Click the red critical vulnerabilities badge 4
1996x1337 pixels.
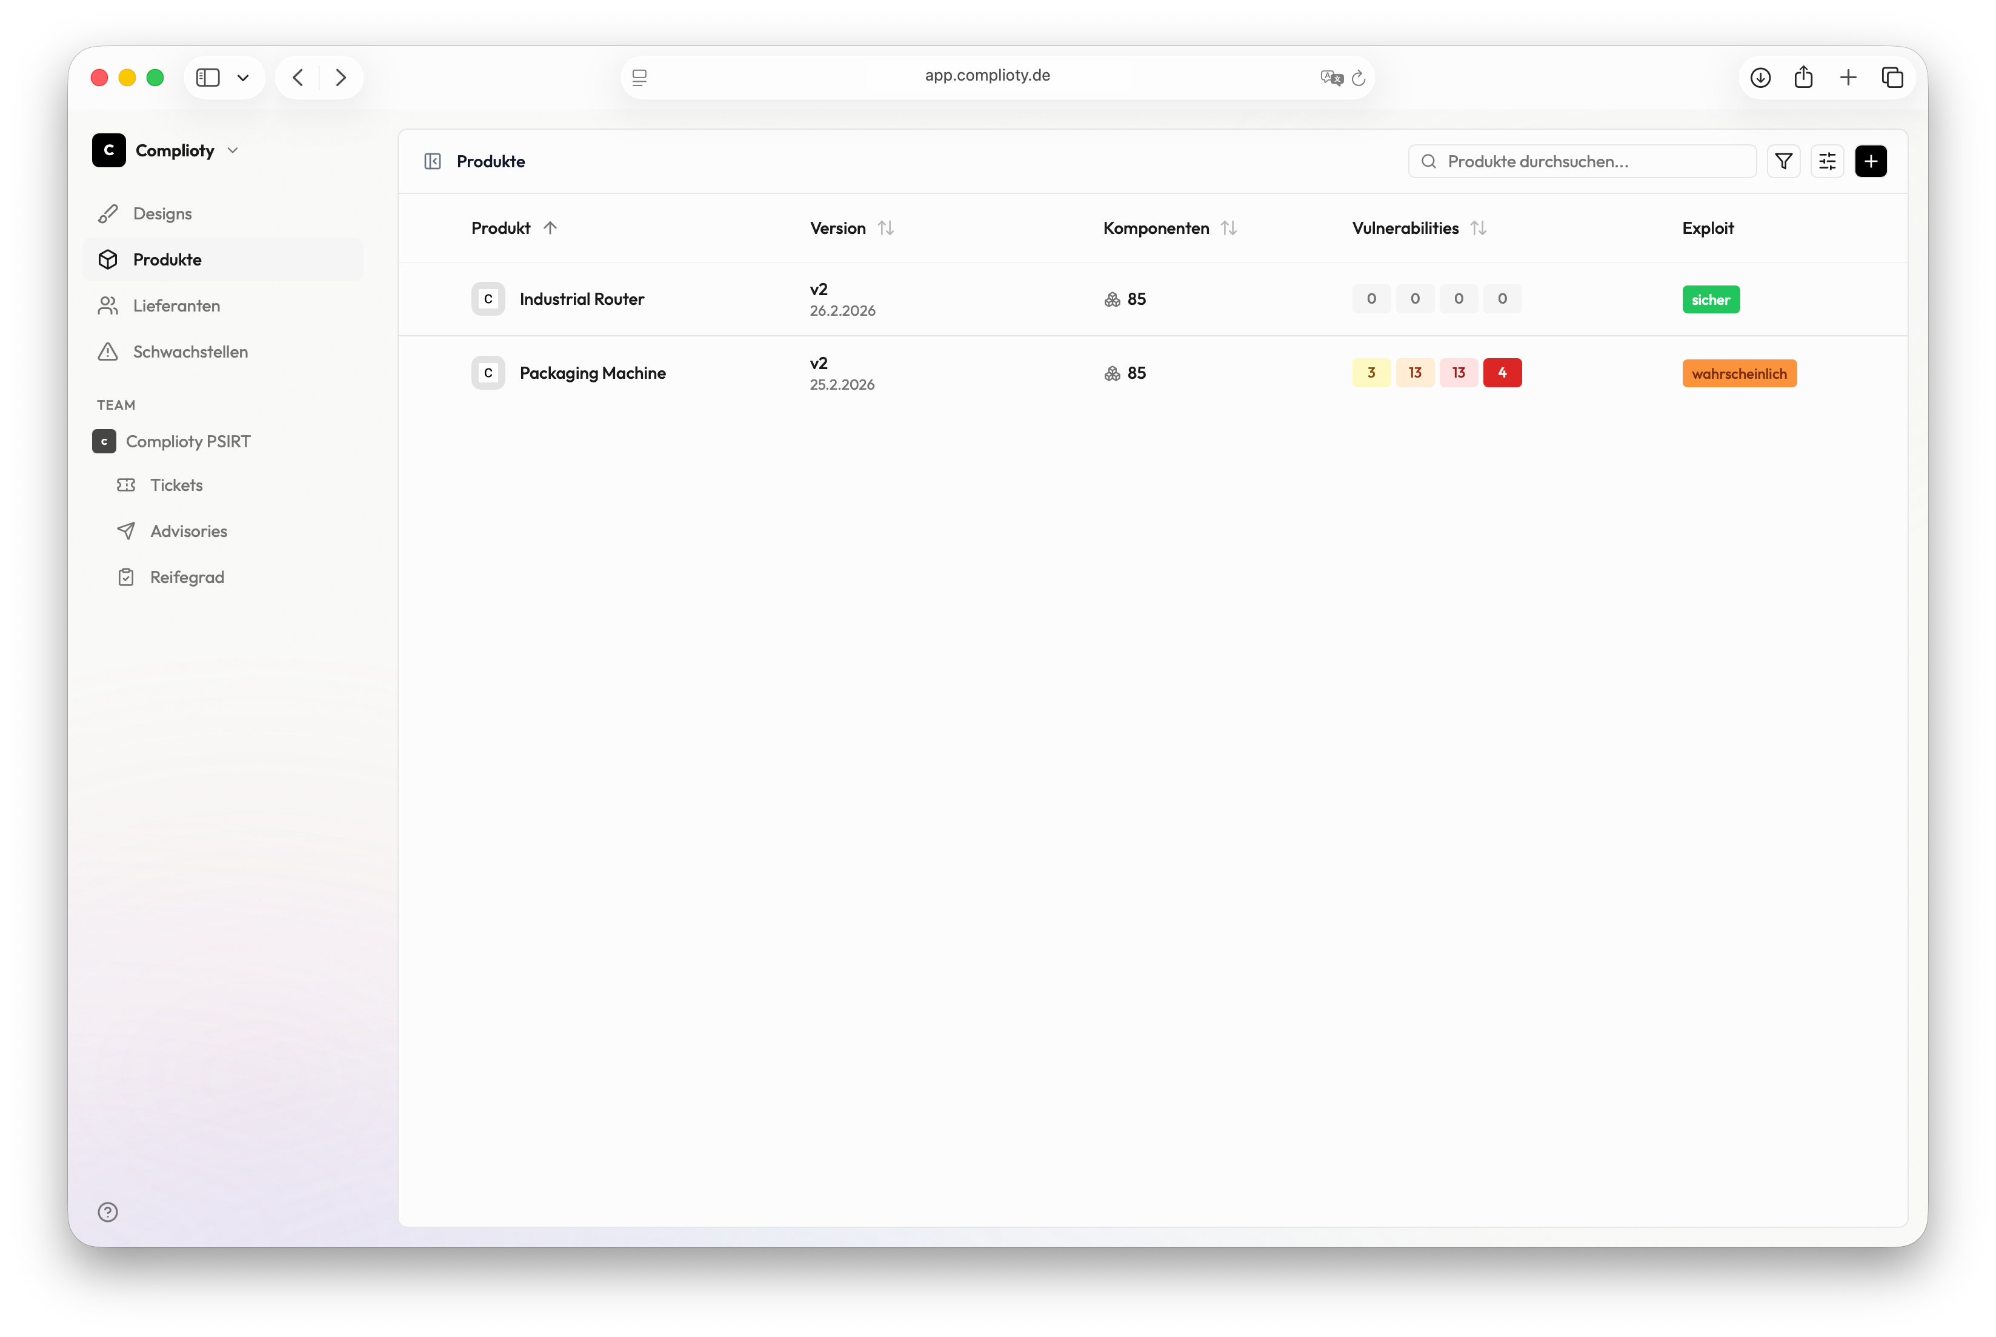click(x=1502, y=373)
